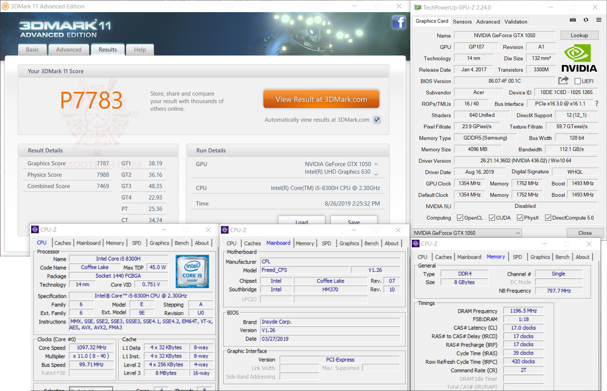The image size is (607, 391).
Task: Click the 3DMark 11 title bar app icon
Action: pyautogui.click(x=6, y=6)
